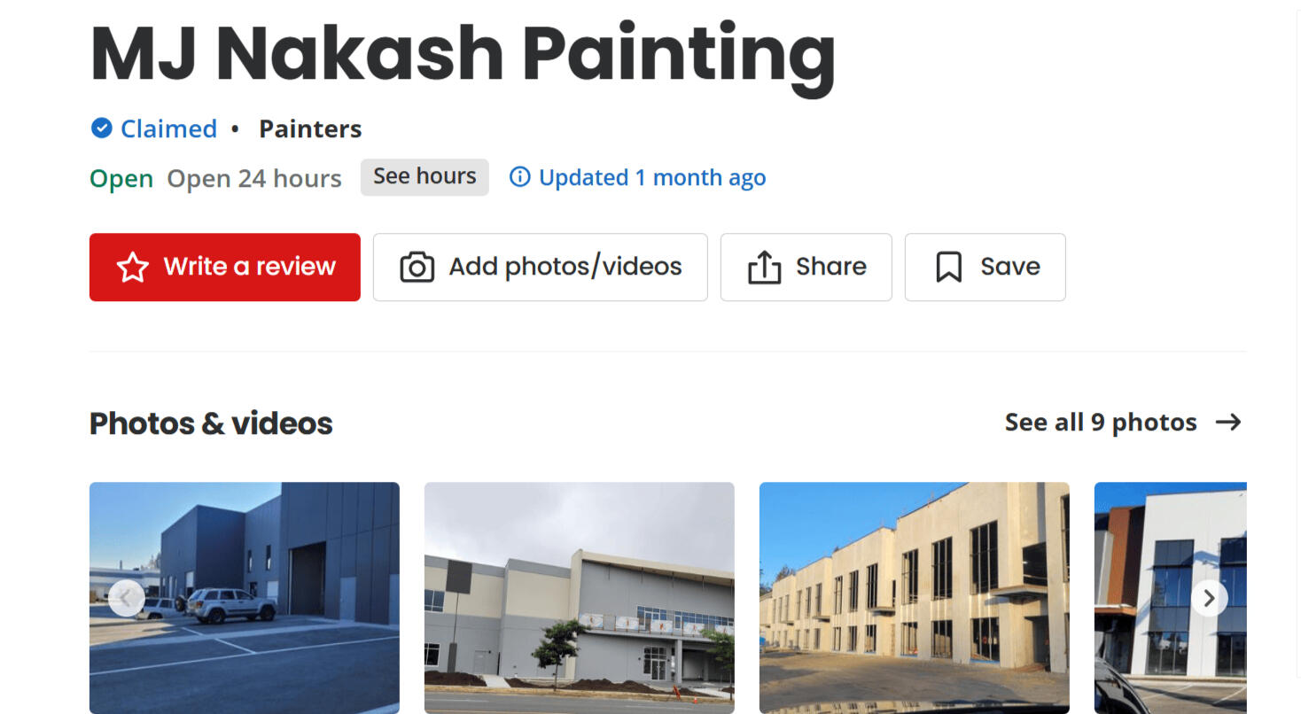
Task: Open the gray two-tone building photo
Action: coord(580,598)
